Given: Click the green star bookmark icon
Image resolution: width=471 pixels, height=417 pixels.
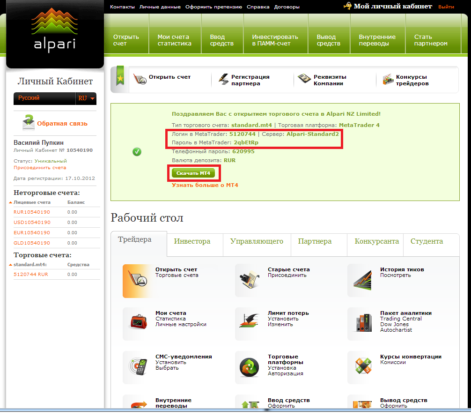Looking at the screenshot, I should click(x=120, y=76).
